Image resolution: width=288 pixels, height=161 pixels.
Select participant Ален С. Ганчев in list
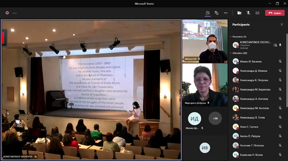pyautogui.click(x=250, y=127)
